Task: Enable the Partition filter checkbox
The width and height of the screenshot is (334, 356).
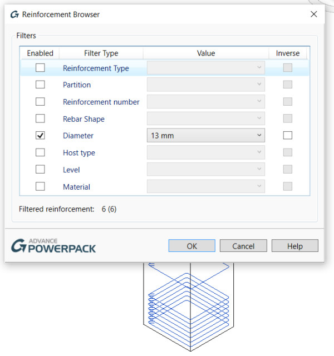Action: [40, 85]
